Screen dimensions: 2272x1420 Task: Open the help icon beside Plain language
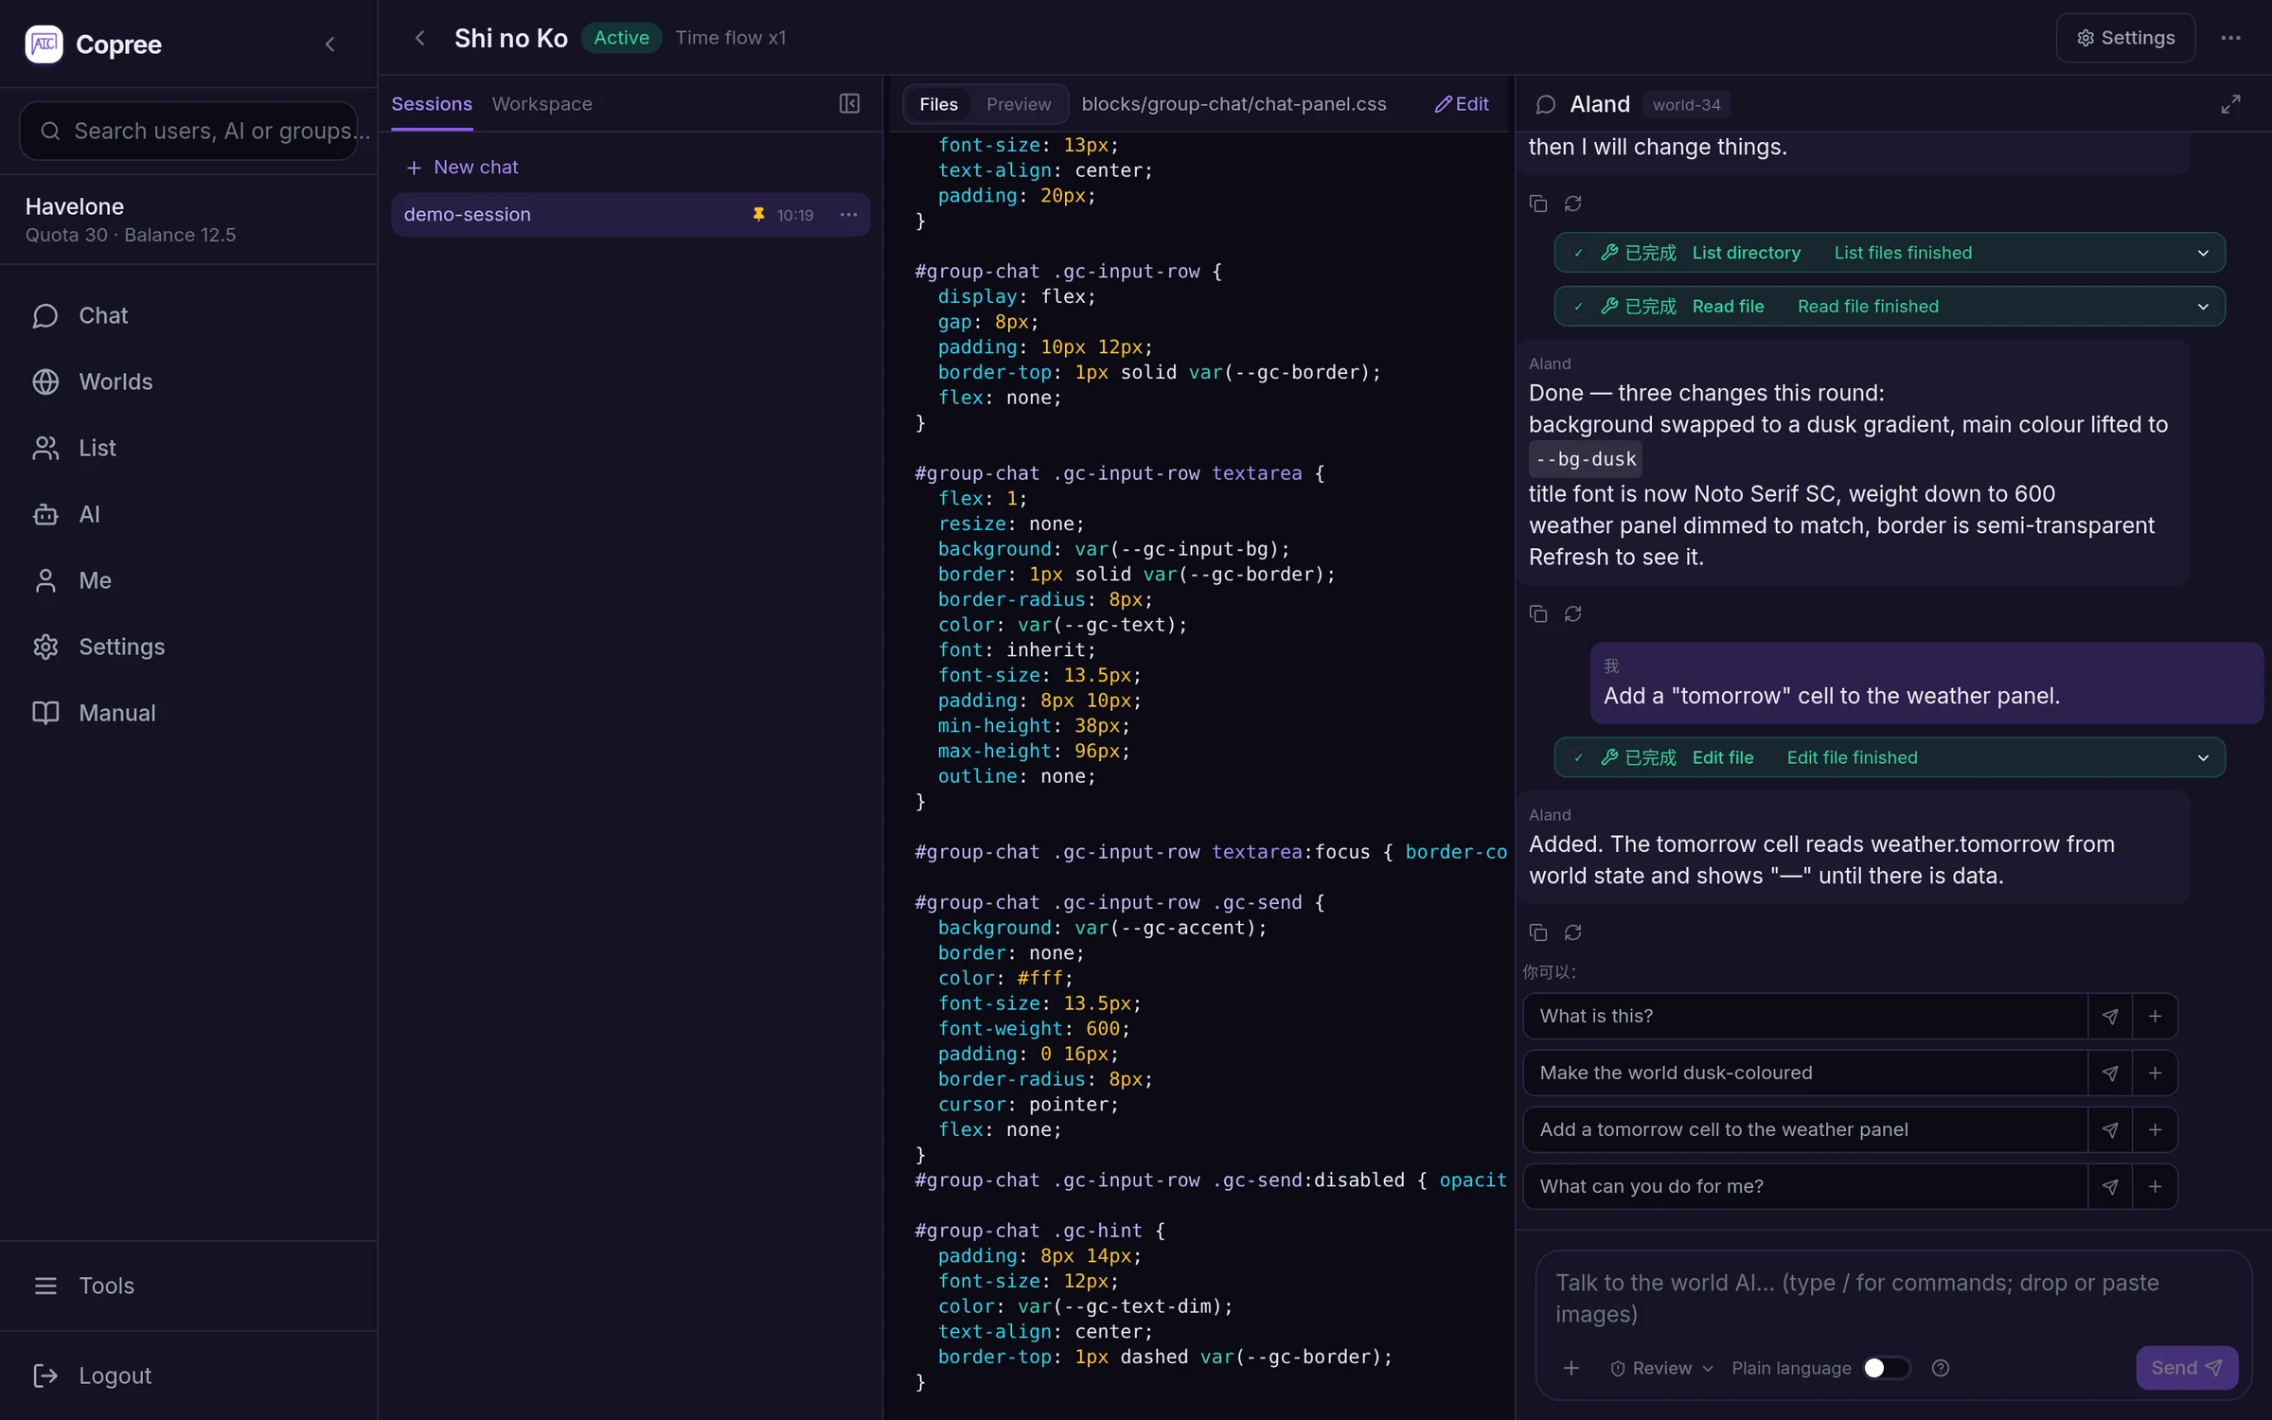click(1941, 1368)
